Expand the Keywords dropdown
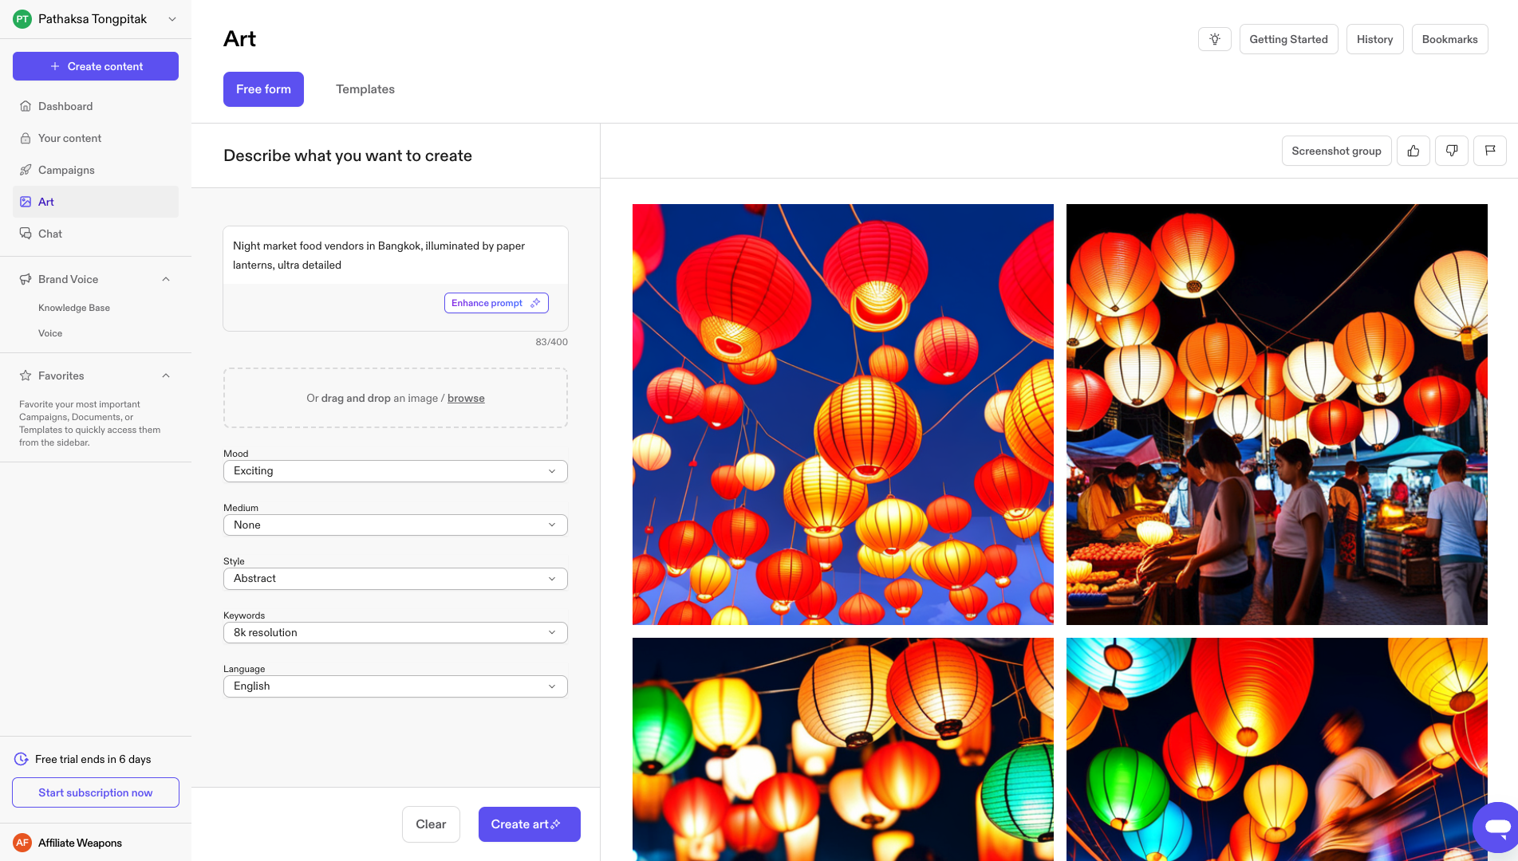Viewport: 1518px width, 861px height. [x=395, y=633]
